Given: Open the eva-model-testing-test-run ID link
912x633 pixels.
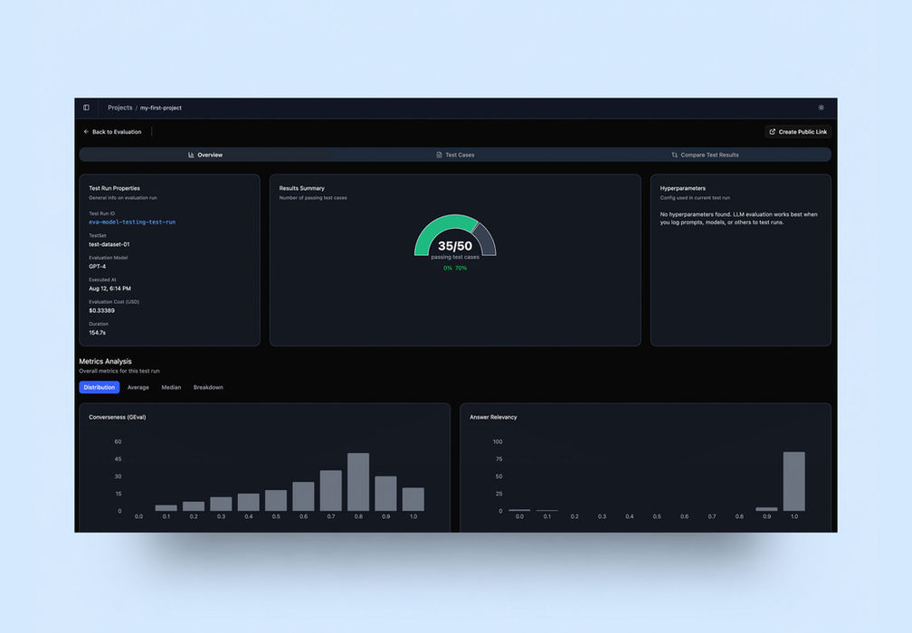Looking at the screenshot, I should coord(132,222).
